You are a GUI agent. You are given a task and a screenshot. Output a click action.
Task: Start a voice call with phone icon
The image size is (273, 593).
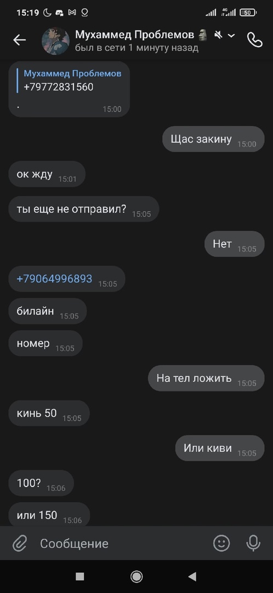[254, 40]
